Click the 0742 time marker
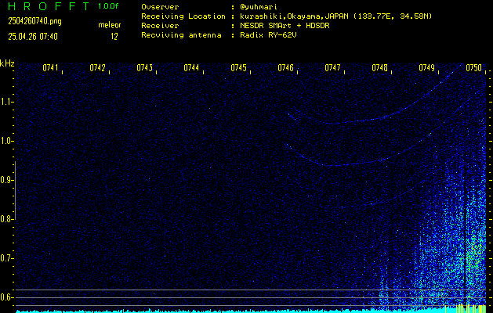The image size is (493, 313). click(97, 67)
